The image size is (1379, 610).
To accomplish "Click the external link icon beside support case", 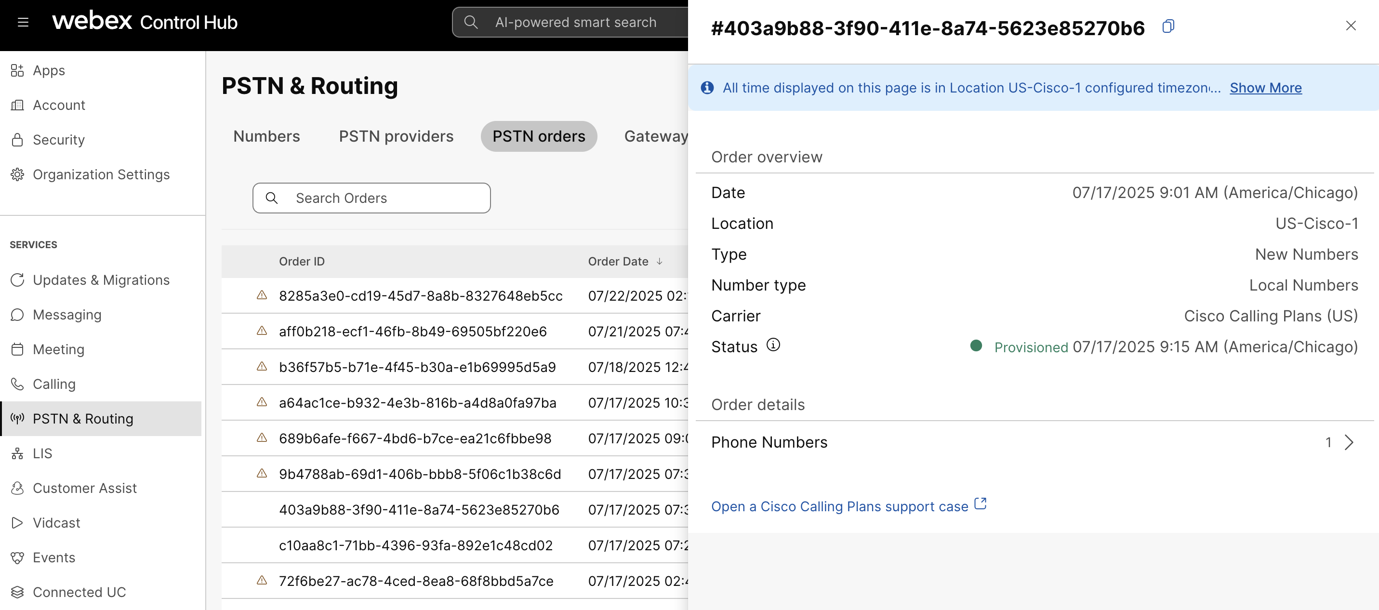I will (980, 504).
